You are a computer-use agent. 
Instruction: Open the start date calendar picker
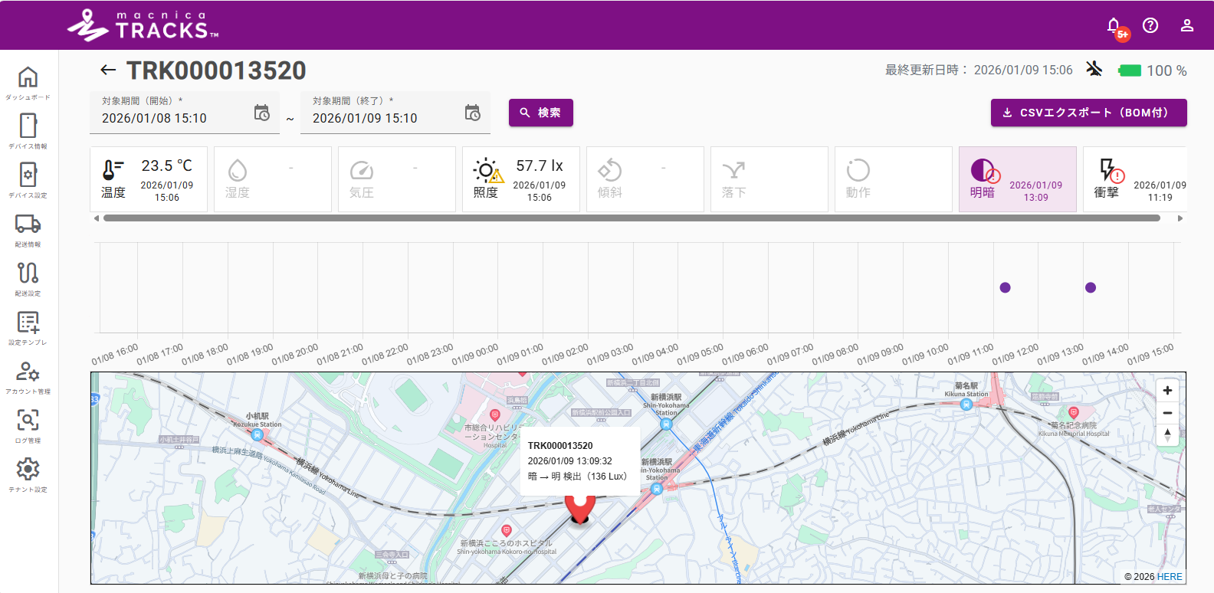[x=261, y=113]
